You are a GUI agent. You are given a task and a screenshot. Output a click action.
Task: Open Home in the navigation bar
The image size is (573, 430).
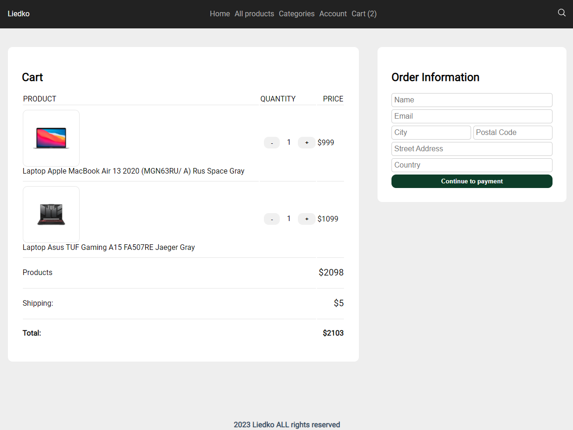(220, 14)
